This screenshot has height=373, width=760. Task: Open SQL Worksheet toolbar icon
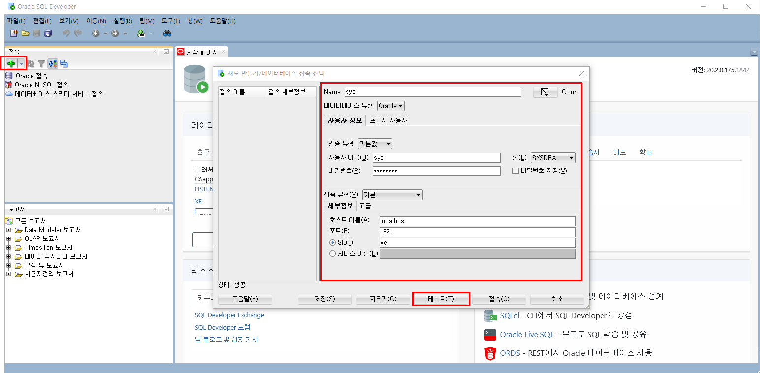pos(142,34)
